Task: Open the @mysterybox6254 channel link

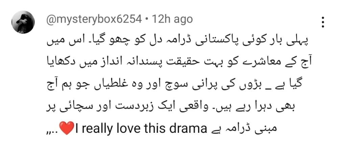Action: 94,20
